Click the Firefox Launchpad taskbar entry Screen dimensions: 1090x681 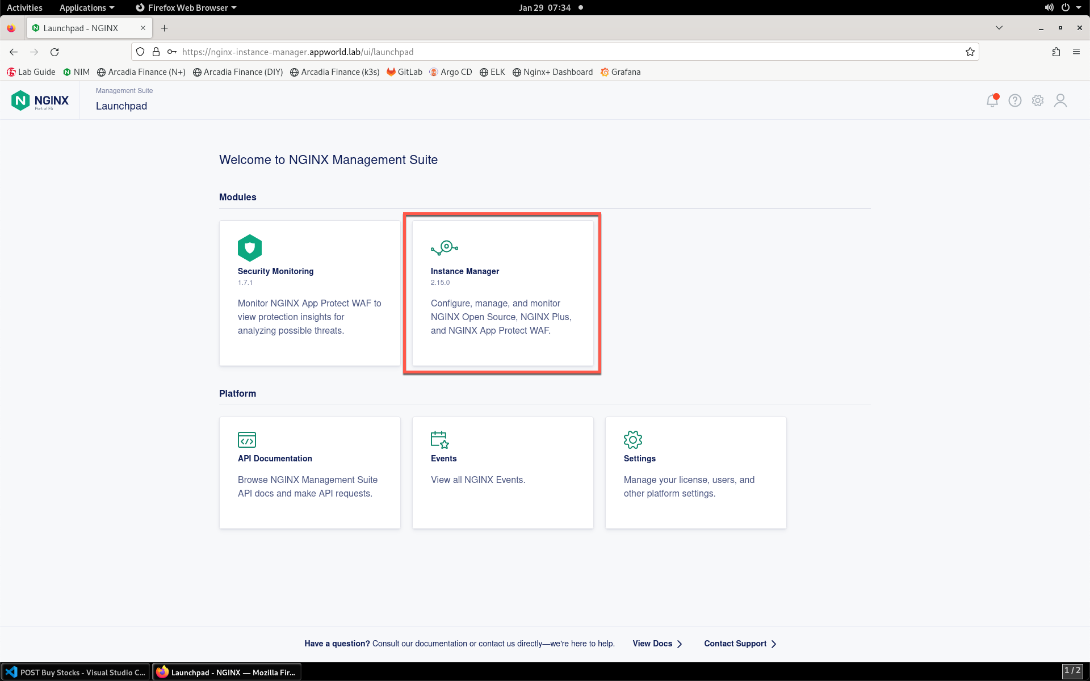(x=227, y=672)
